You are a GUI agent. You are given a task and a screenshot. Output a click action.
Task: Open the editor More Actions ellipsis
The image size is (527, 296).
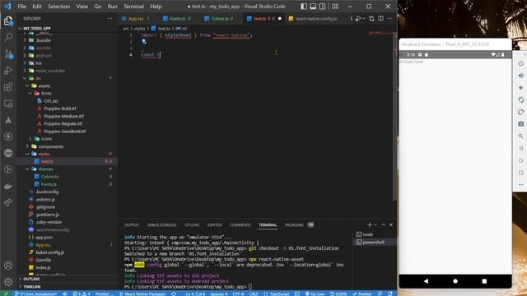click(x=389, y=18)
